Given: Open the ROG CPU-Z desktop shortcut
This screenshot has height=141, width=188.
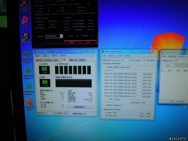Looking at the screenshot, I should pyautogui.click(x=30, y=104).
